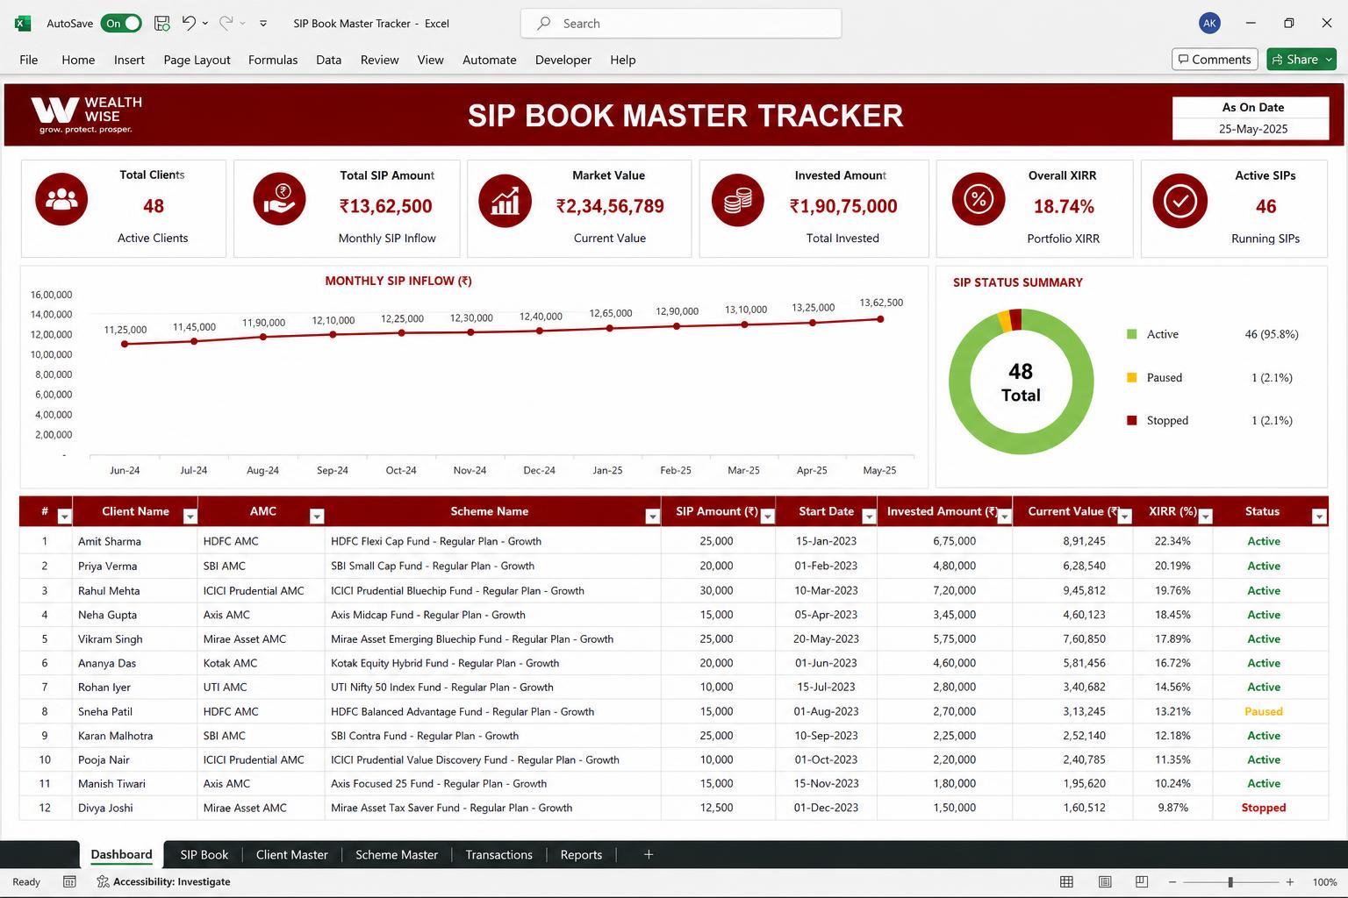The image size is (1348, 898).
Task: Open the Undo history dropdown arrow
Action: [205, 24]
